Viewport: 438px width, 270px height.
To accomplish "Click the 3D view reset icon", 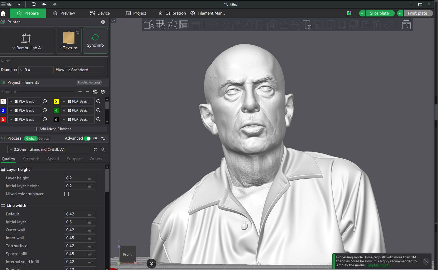I will pyautogui.click(x=151, y=263).
